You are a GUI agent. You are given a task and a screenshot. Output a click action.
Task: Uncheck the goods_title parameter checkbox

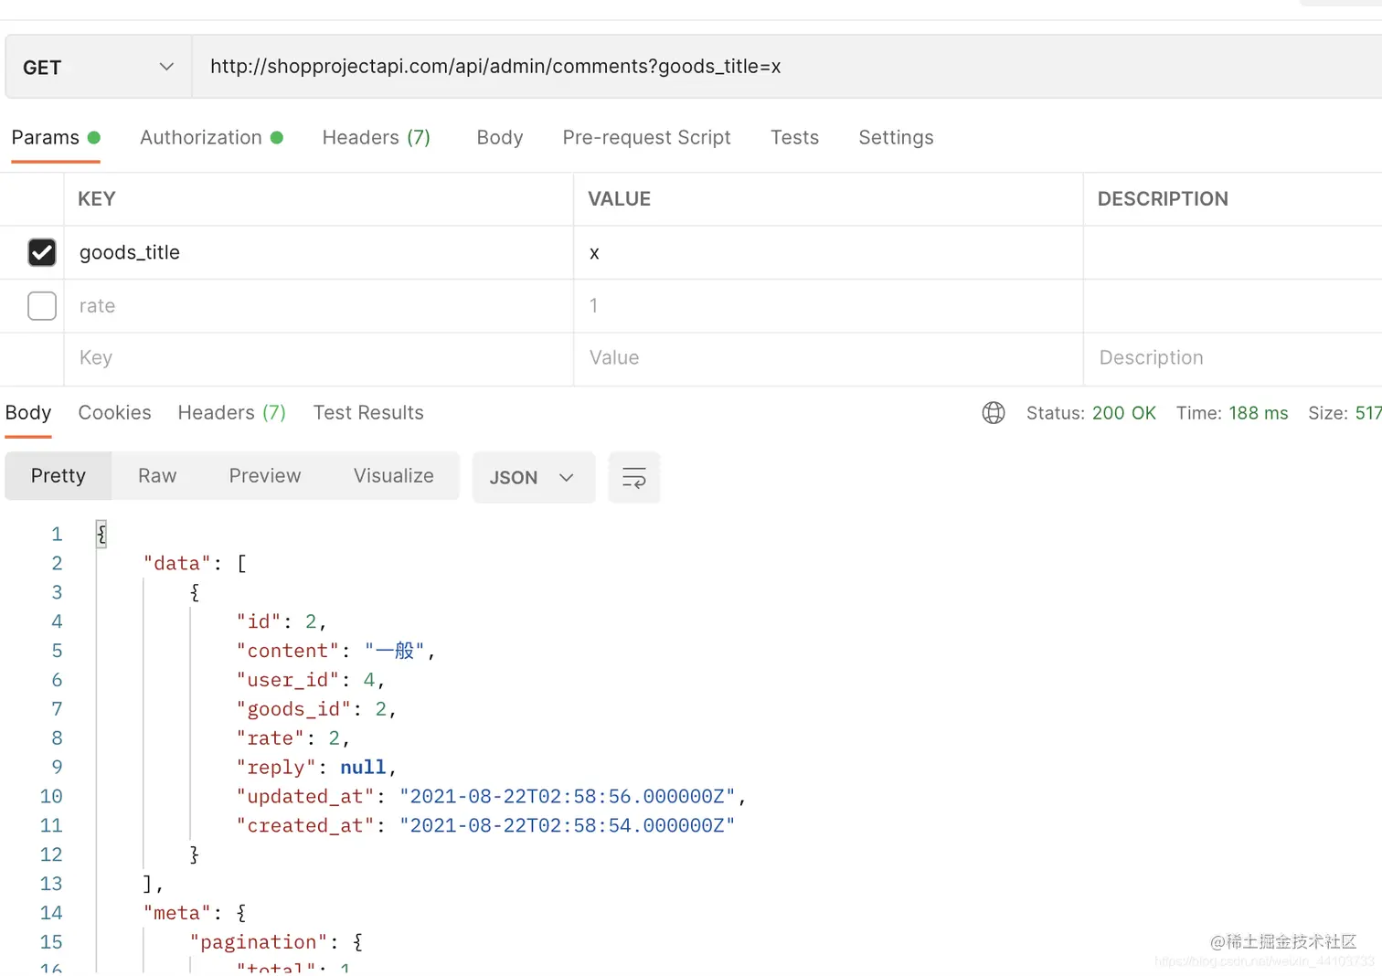(x=42, y=252)
